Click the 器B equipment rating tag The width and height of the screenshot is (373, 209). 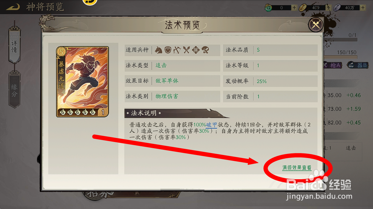click(358, 65)
